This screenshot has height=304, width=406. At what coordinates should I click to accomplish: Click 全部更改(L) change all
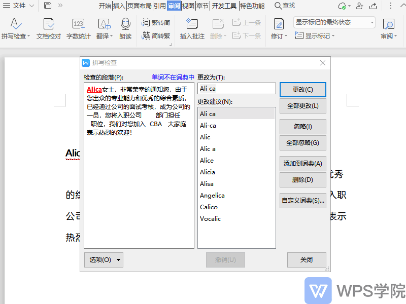[x=302, y=106]
